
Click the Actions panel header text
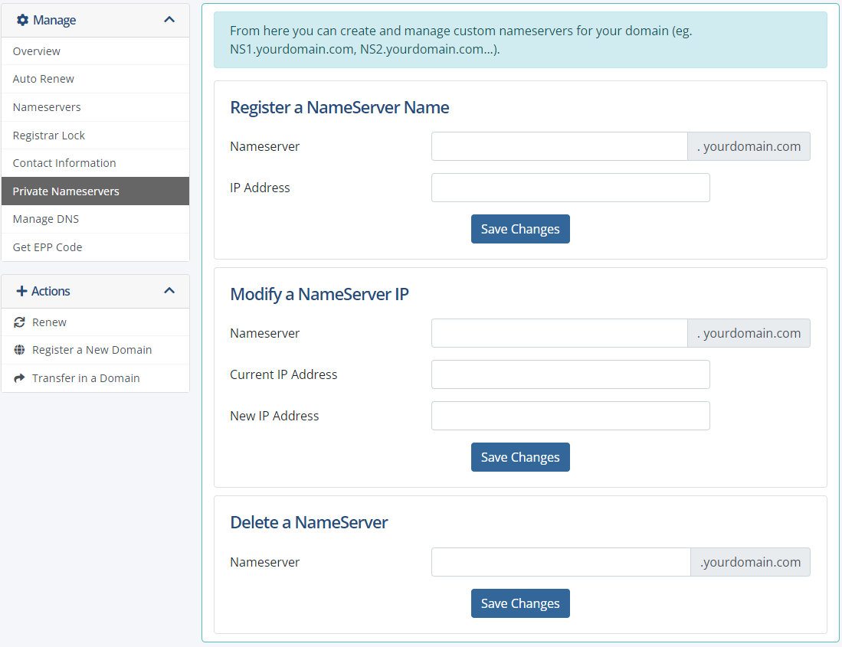point(51,291)
